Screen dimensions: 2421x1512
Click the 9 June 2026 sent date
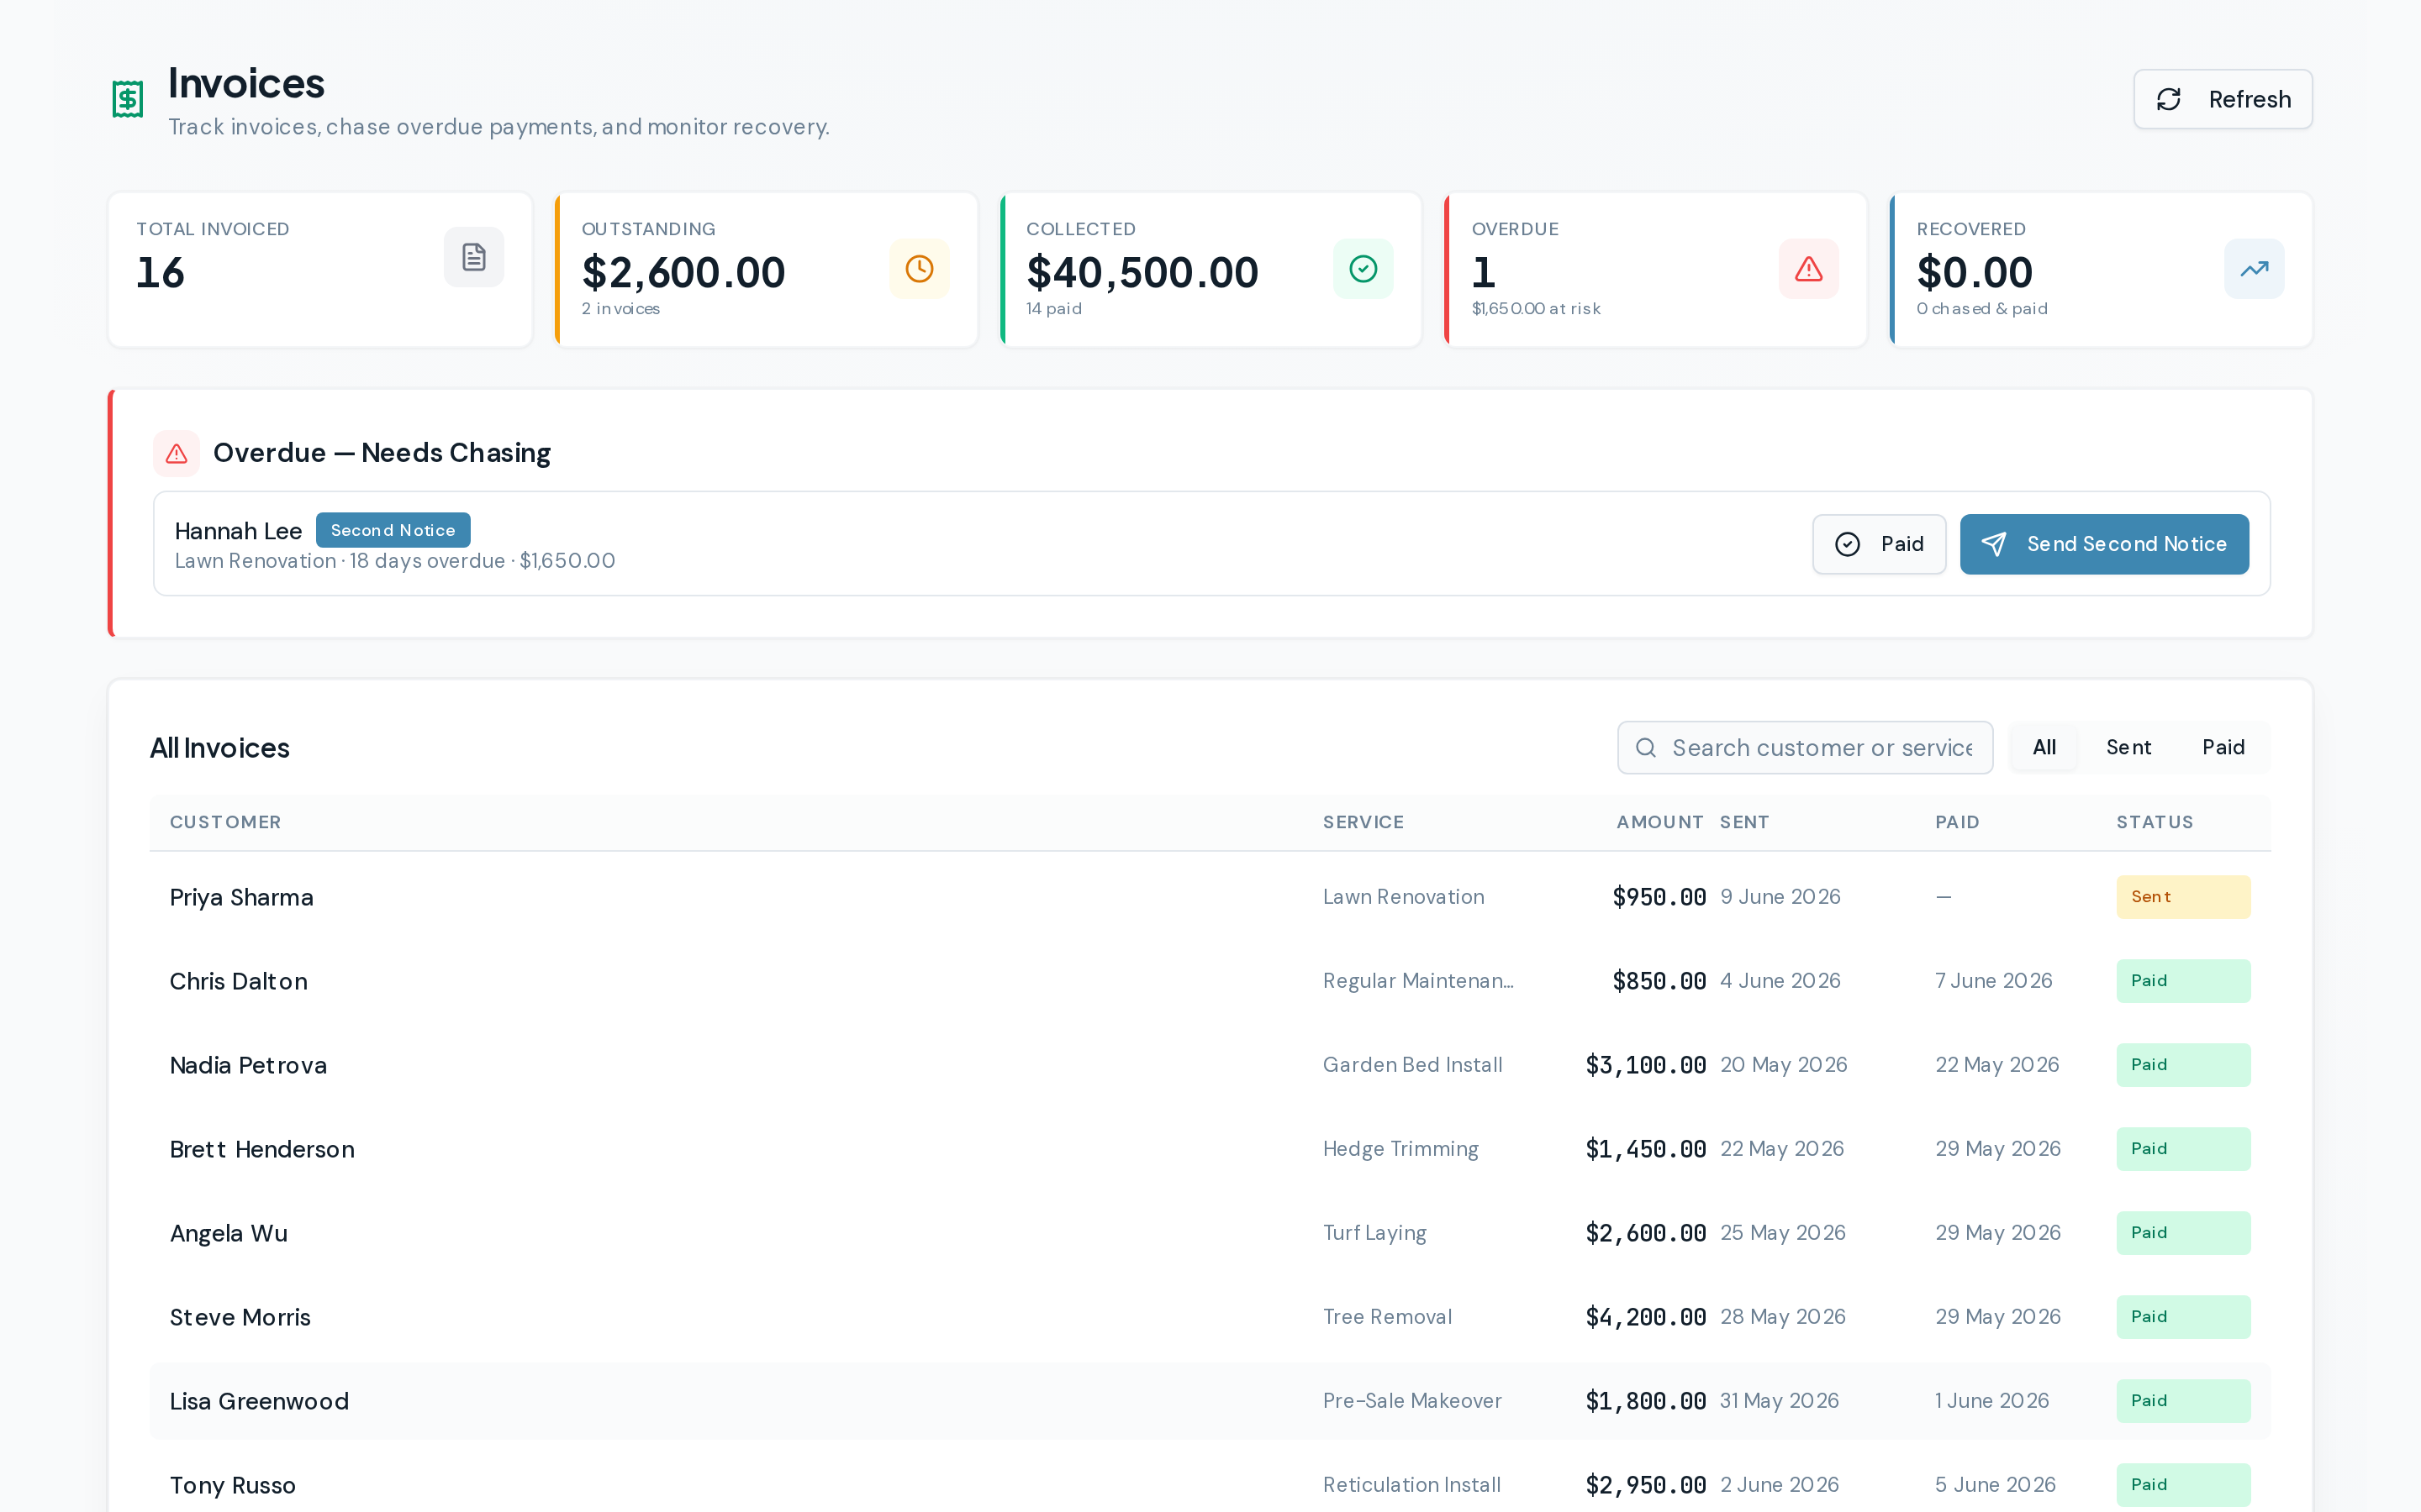click(1780, 897)
